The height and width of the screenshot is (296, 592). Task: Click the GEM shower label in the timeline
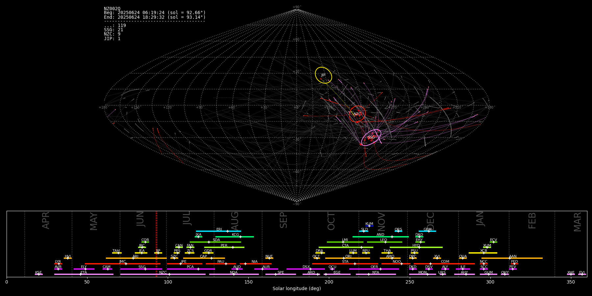pyautogui.click(x=428, y=230)
